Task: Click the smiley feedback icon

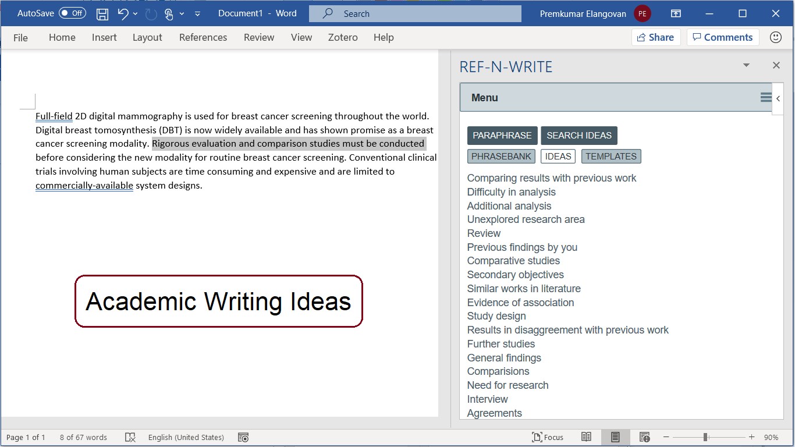Action: tap(775, 37)
